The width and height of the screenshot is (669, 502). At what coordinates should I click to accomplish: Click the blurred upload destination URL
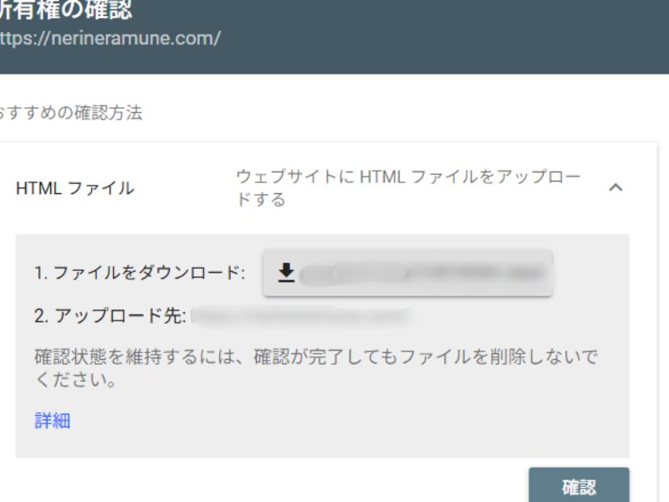coord(301,316)
